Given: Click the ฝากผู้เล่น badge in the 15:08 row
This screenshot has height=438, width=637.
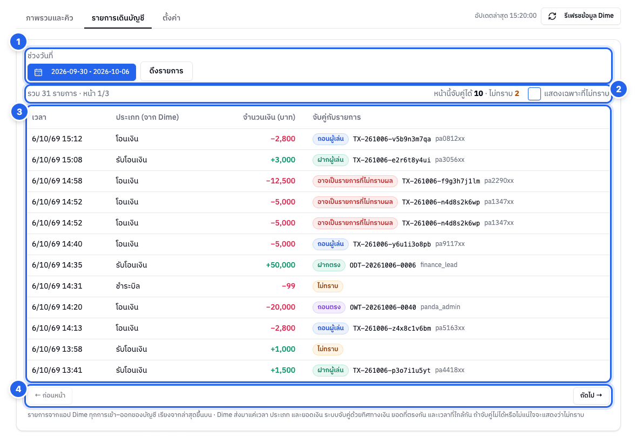Looking at the screenshot, I should [330, 160].
